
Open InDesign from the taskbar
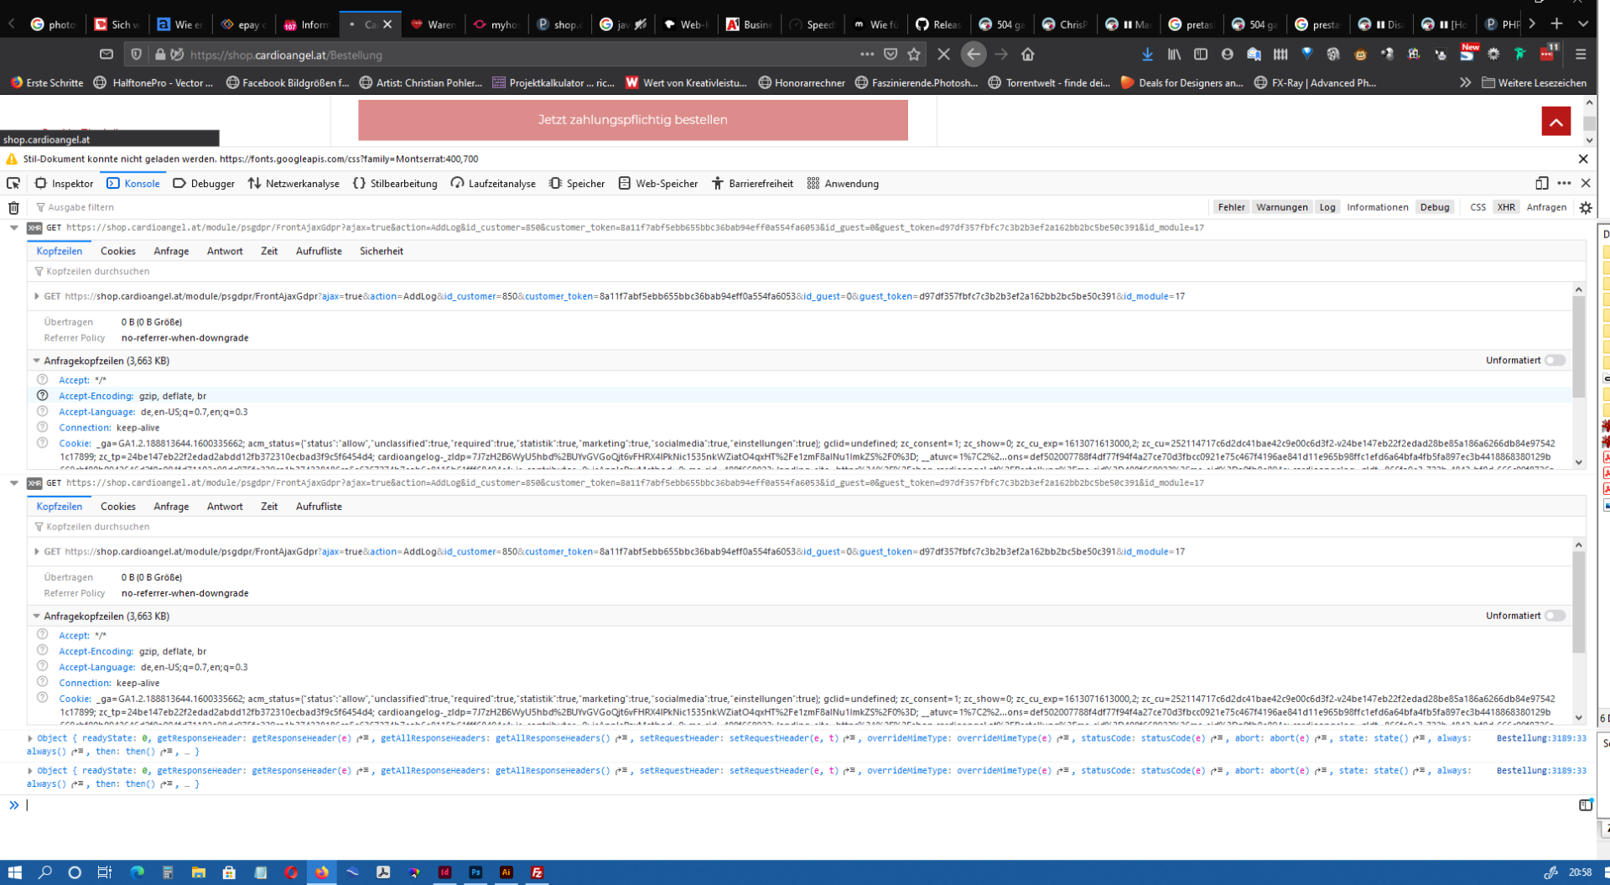444,872
